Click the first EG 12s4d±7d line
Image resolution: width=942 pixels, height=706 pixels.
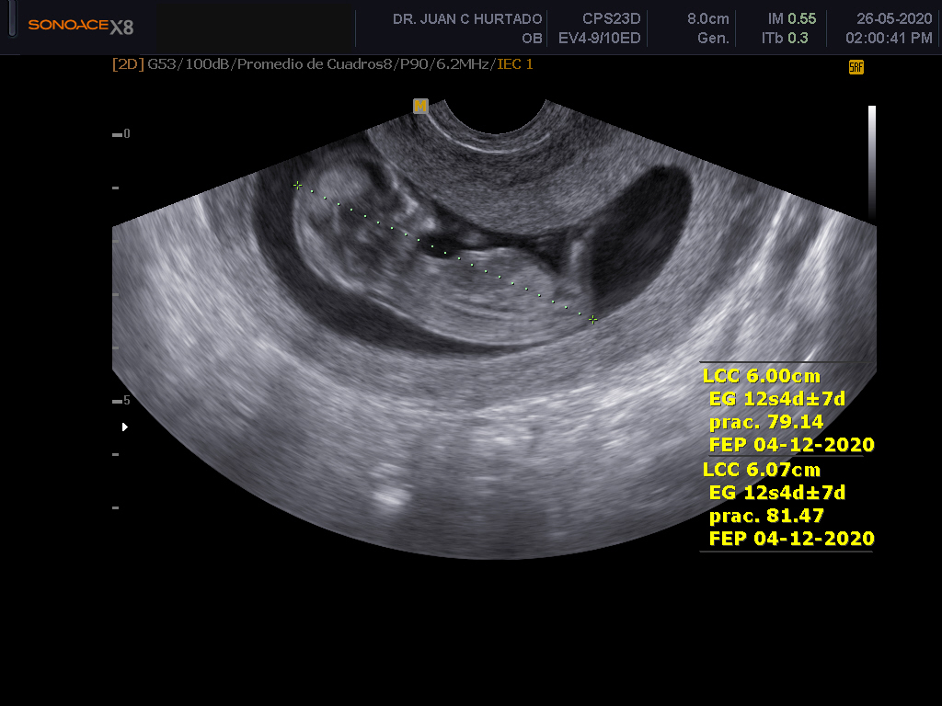[x=777, y=399]
